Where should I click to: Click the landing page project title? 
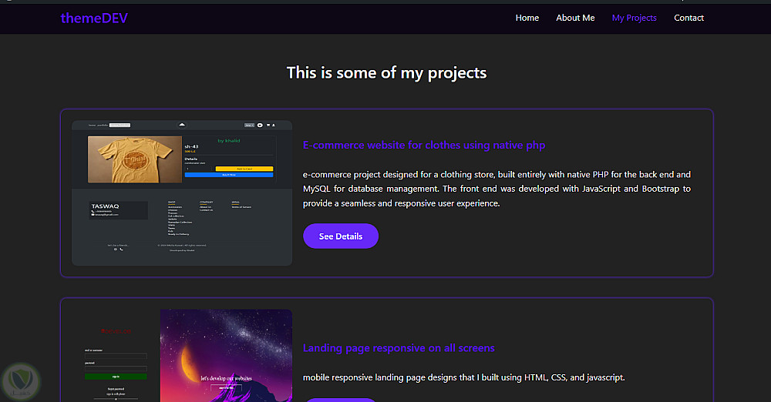(399, 348)
